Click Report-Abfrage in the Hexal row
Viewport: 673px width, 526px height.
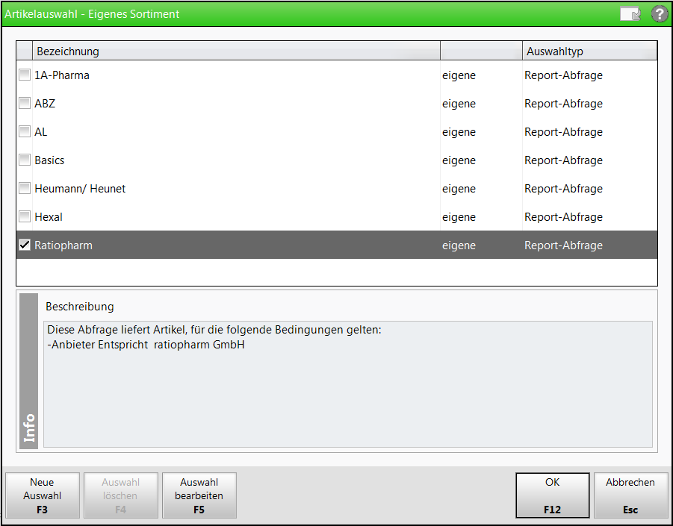pyautogui.click(x=563, y=217)
